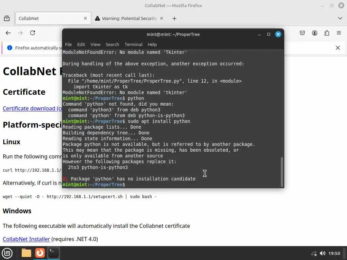347x260 pixels.
Task: Go back using Firefox back arrow
Action: click(x=8, y=33)
